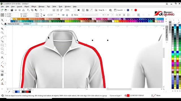Expand the Snap To dropdown
Screen dimensions: 181x101
tap(106, 10)
